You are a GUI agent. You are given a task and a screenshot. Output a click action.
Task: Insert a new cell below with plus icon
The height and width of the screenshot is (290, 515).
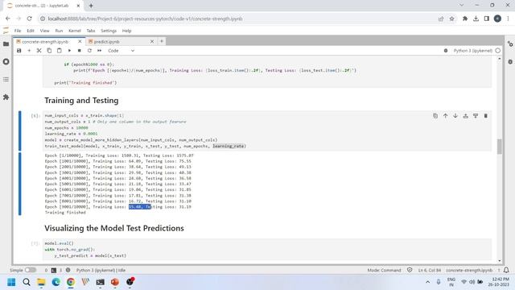click(29, 51)
